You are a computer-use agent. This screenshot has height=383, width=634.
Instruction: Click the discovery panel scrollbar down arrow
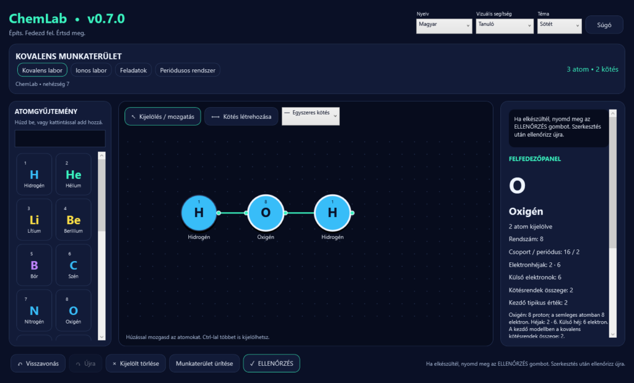(x=613, y=334)
